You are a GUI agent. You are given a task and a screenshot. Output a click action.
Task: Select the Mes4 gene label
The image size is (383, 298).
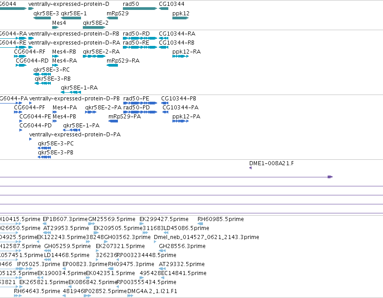click(59, 23)
